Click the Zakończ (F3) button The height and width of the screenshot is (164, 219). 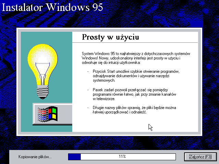pos(201,157)
